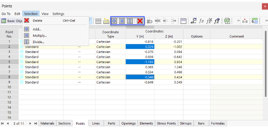The height and width of the screenshot is (128, 268).
Task: Click the red X delete toolbar icon
Action: [140, 21]
